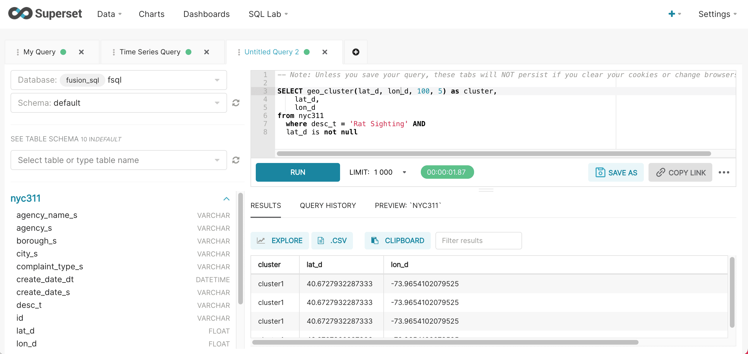Click the query timer badge 00:00:01.87
Viewport: 748px width, 354px height.
click(x=447, y=172)
